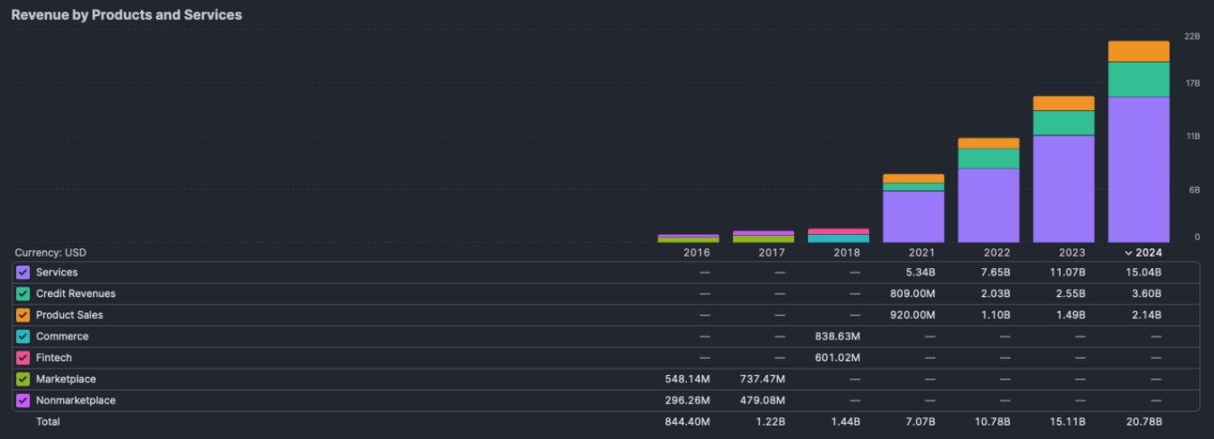Click the teal Commerce segment of 2018 bar
The image size is (1214, 439).
838,239
